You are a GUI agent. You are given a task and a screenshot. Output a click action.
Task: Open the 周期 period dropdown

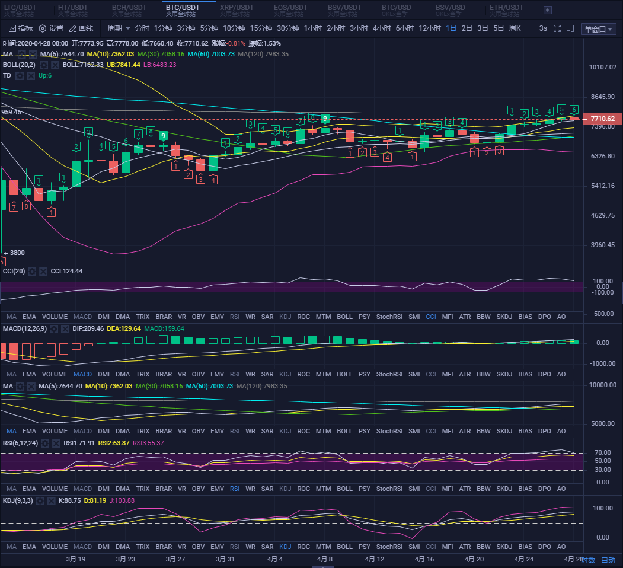coord(119,28)
